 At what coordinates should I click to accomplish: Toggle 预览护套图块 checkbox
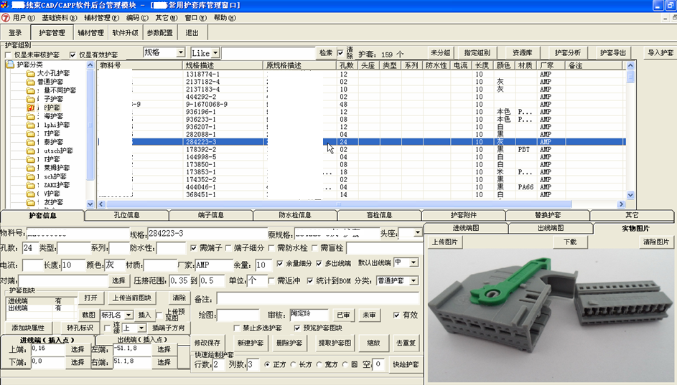pos(297,328)
